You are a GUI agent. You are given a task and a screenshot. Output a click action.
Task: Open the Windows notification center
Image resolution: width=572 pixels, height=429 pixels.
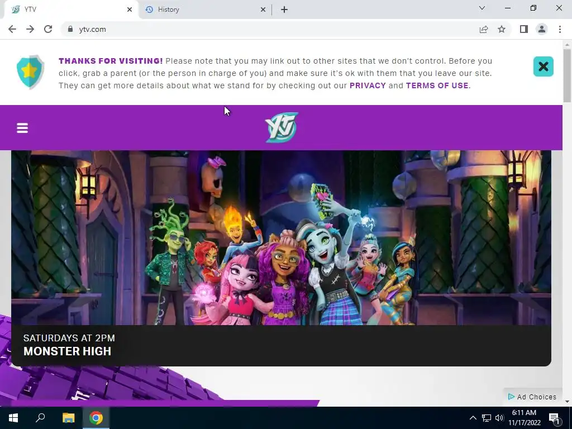coord(555,418)
